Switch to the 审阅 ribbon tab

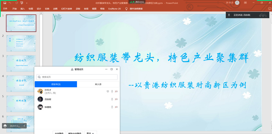click(x=86, y=8)
